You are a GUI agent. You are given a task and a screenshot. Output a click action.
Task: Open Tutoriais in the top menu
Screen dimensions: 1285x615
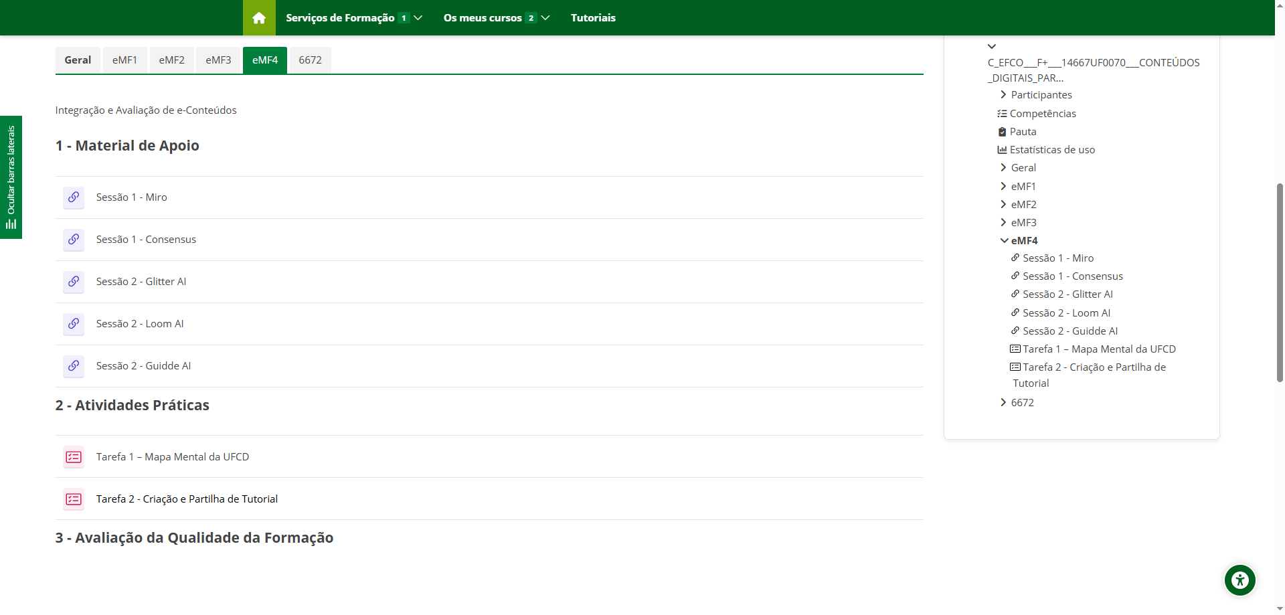(x=593, y=18)
